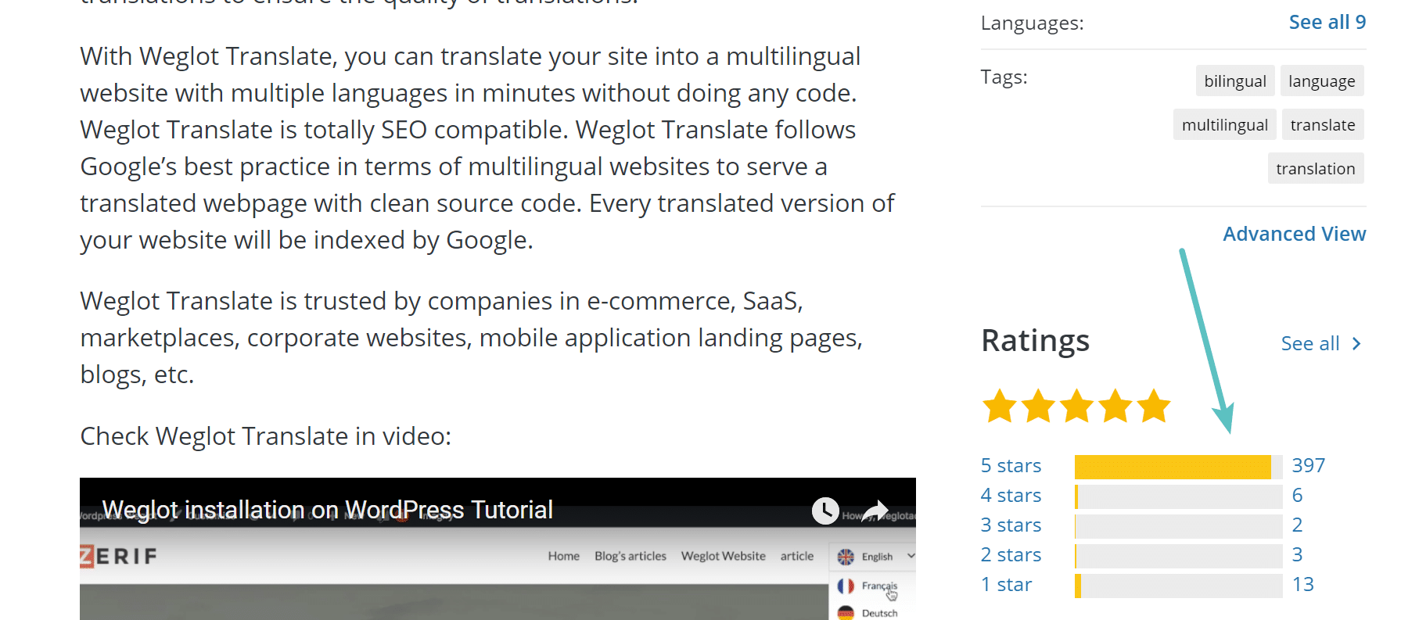
Task: Select the translate tag
Action: tap(1323, 124)
